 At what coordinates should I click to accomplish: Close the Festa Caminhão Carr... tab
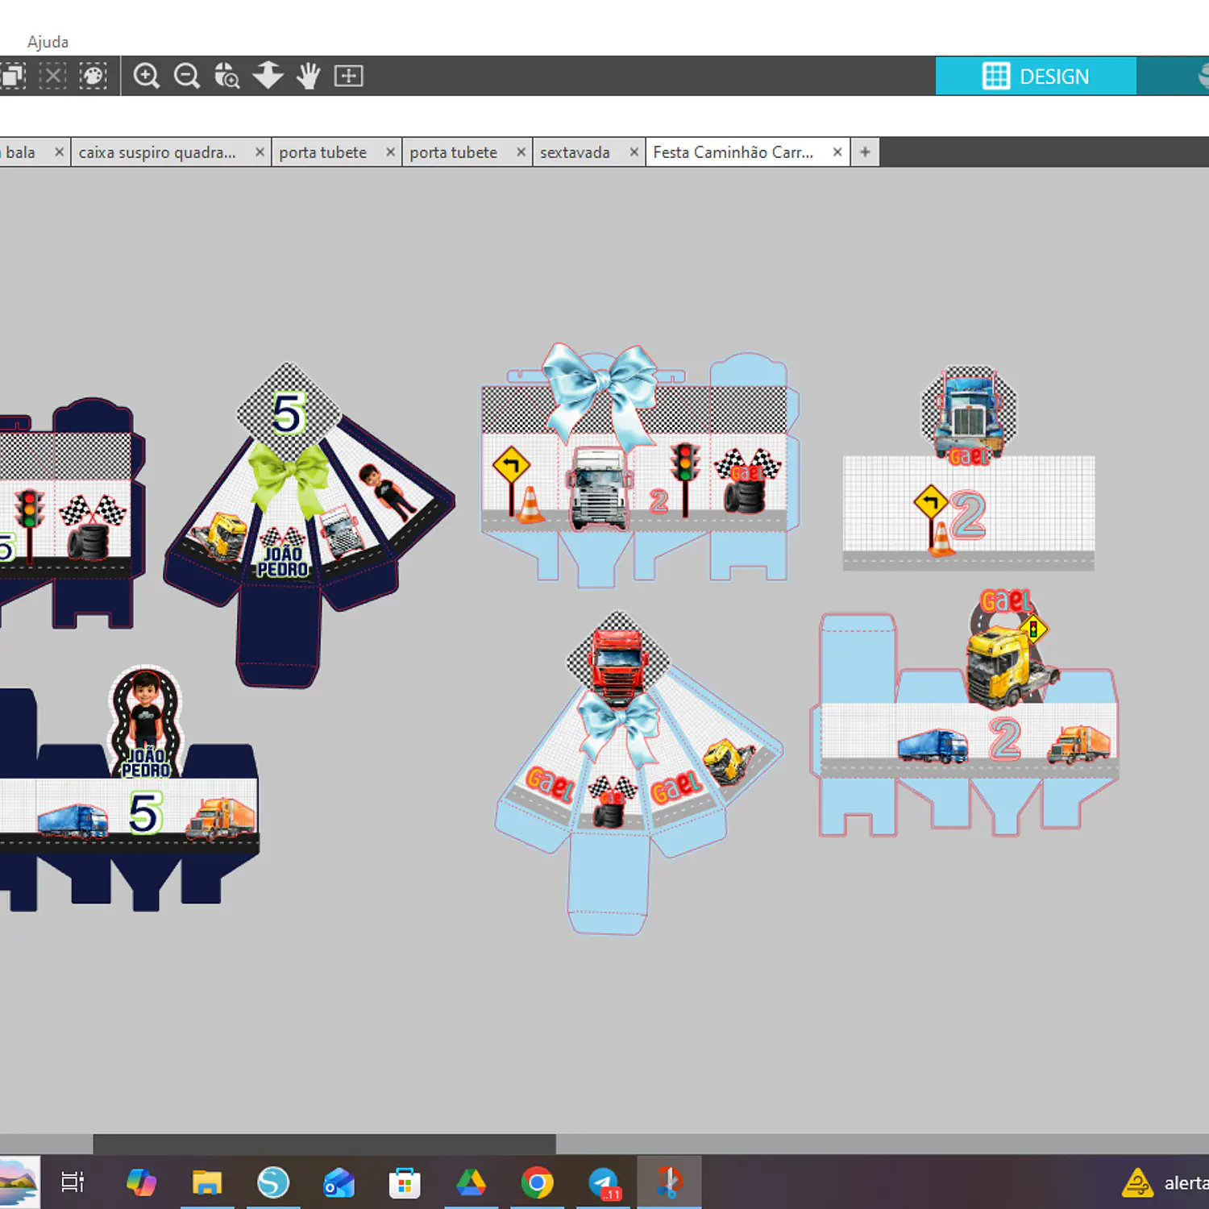[x=837, y=152]
